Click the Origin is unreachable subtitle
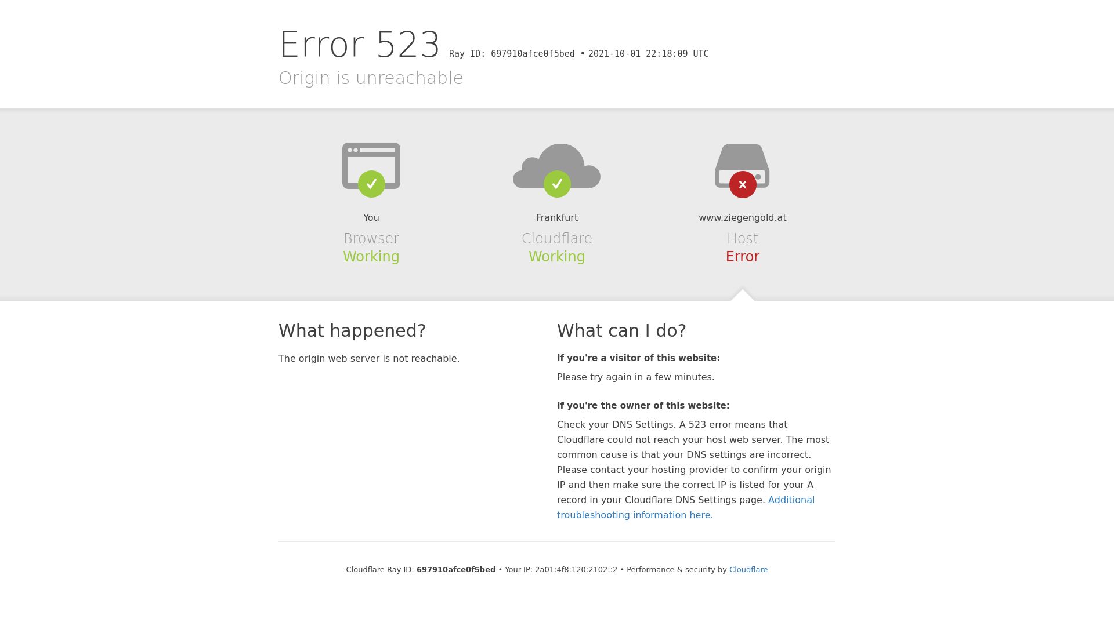The image size is (1114, 626). click(x=371, y=78)
